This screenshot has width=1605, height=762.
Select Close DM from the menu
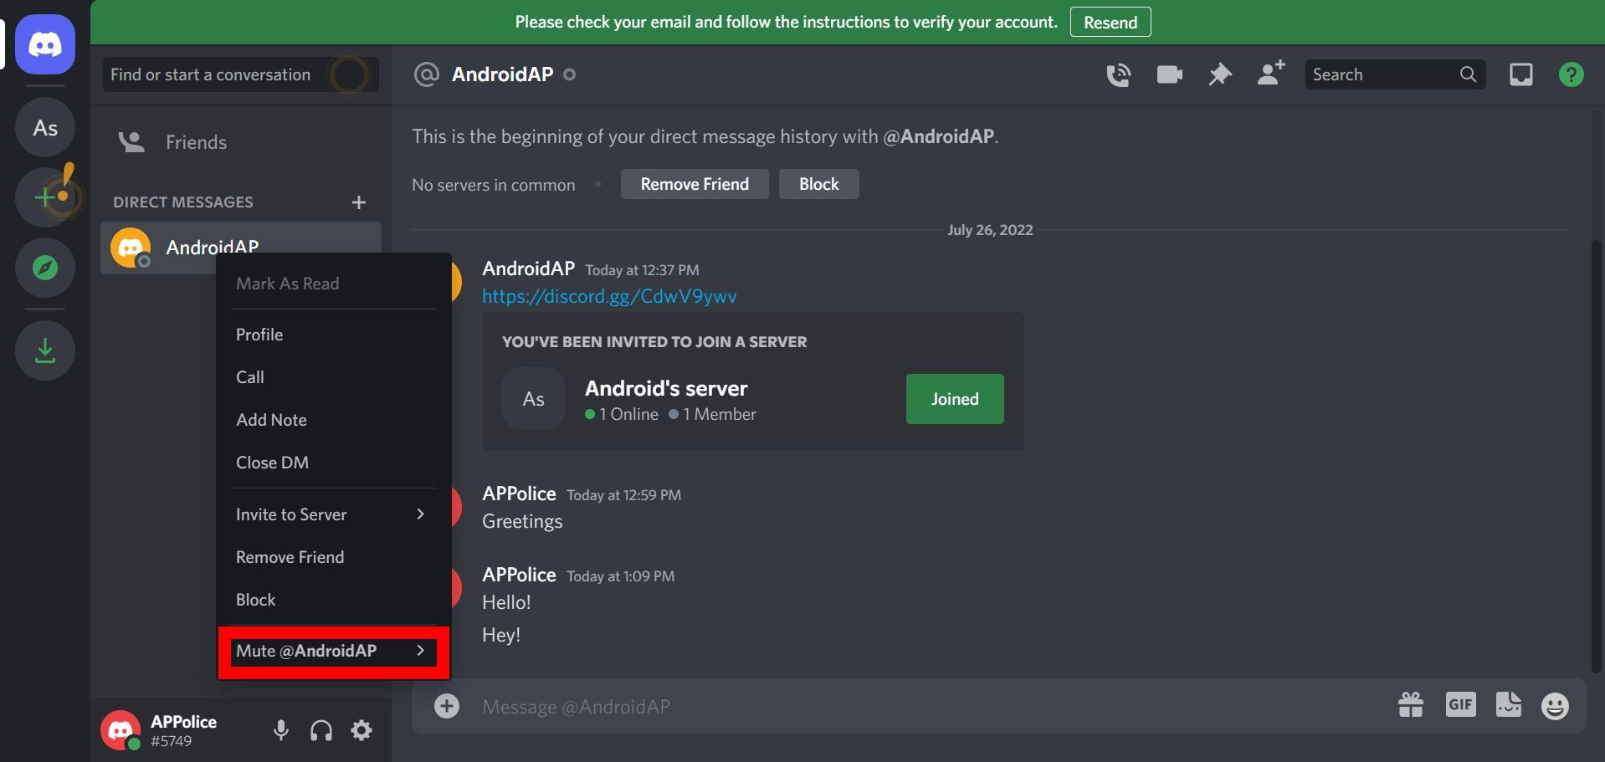272,462
